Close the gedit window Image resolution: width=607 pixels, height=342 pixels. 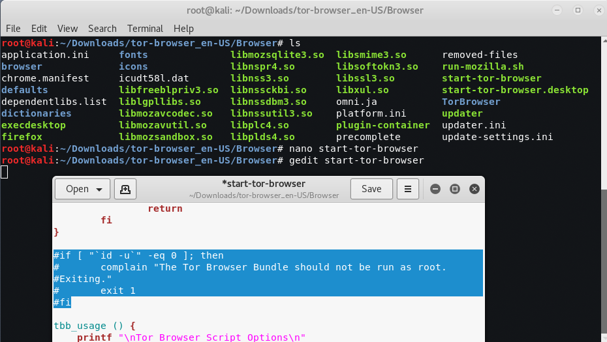[475, 189]
